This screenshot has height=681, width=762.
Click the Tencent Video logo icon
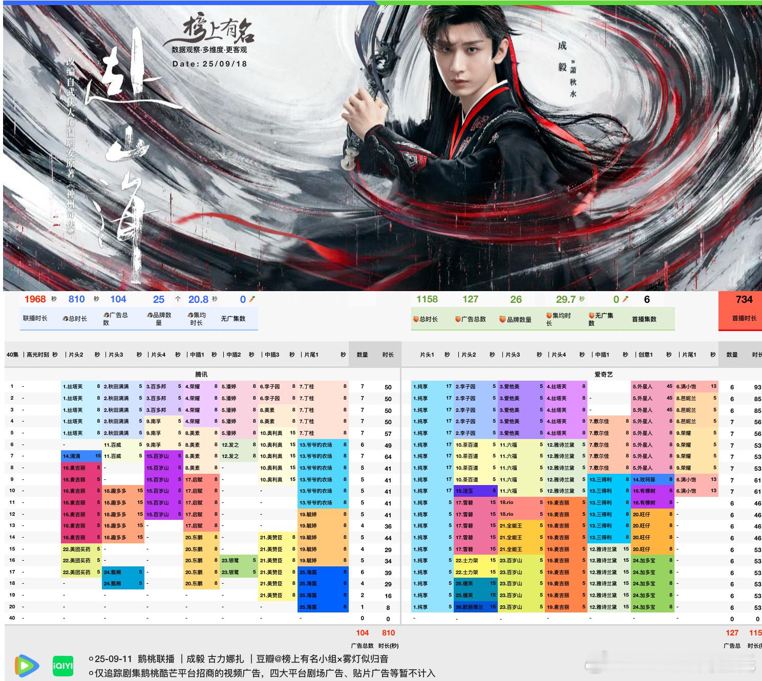(x=27, y=665)
